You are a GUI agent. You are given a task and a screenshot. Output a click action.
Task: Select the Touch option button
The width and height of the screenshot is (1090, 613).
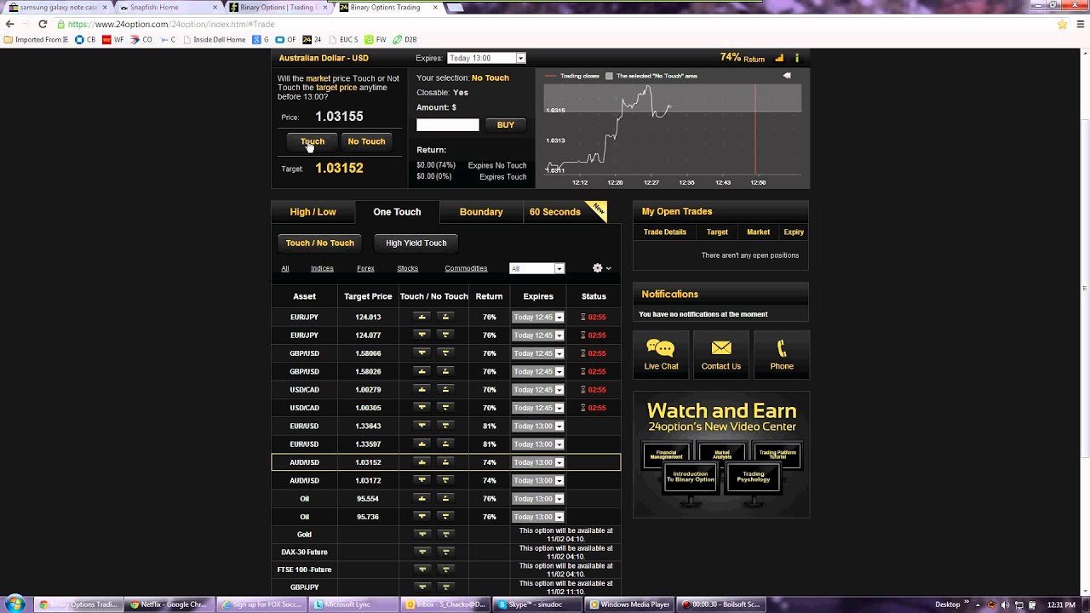pos(312,141)
